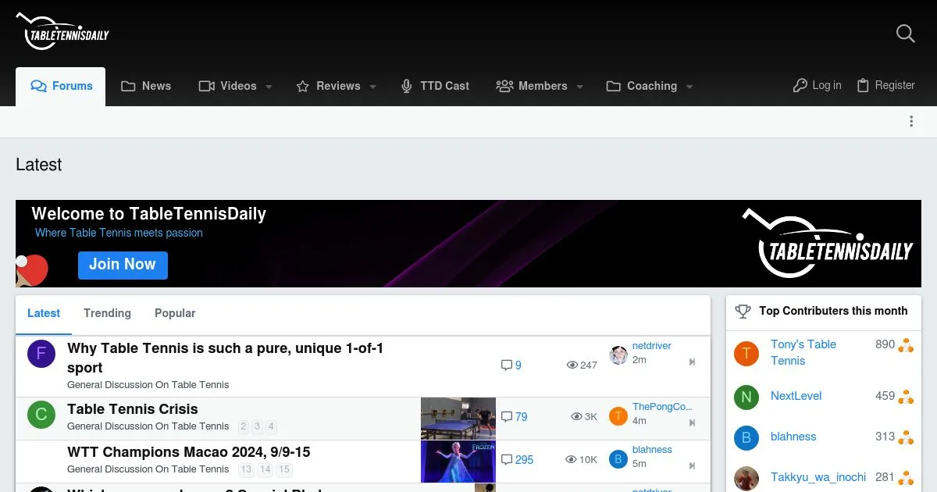Screen dimensions: 937x492
Task: Open the Forums nav tab
Action: click(x=61, y=86)
